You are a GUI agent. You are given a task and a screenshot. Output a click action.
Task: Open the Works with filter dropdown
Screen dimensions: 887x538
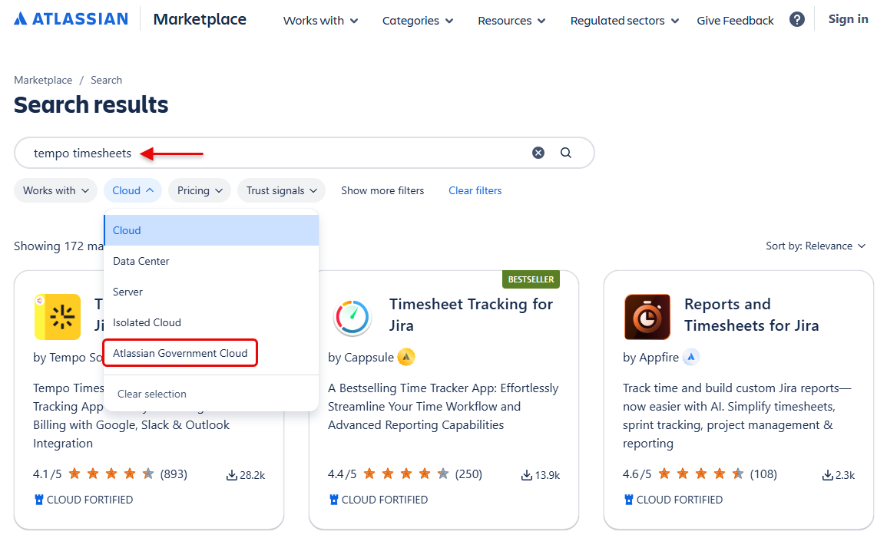point(56,190)
